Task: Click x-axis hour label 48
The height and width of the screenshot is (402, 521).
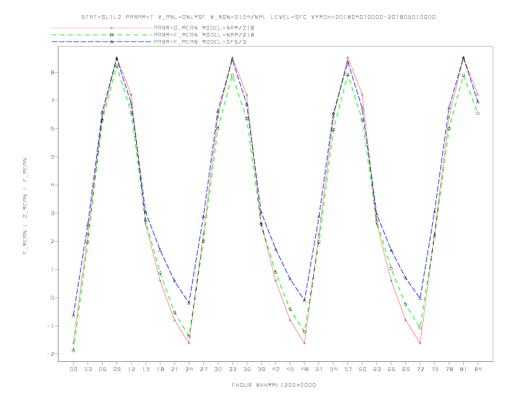Action: point(305,369)
